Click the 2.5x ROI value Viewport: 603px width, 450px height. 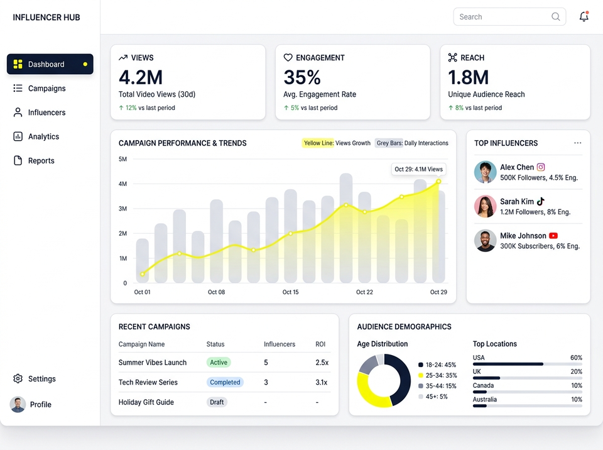322,363
